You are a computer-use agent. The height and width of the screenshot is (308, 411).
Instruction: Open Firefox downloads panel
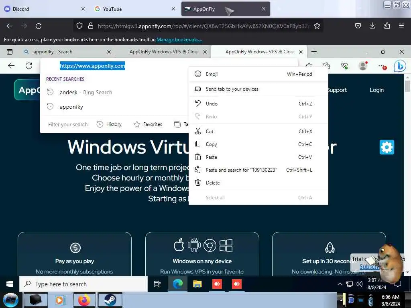point(372,26)
